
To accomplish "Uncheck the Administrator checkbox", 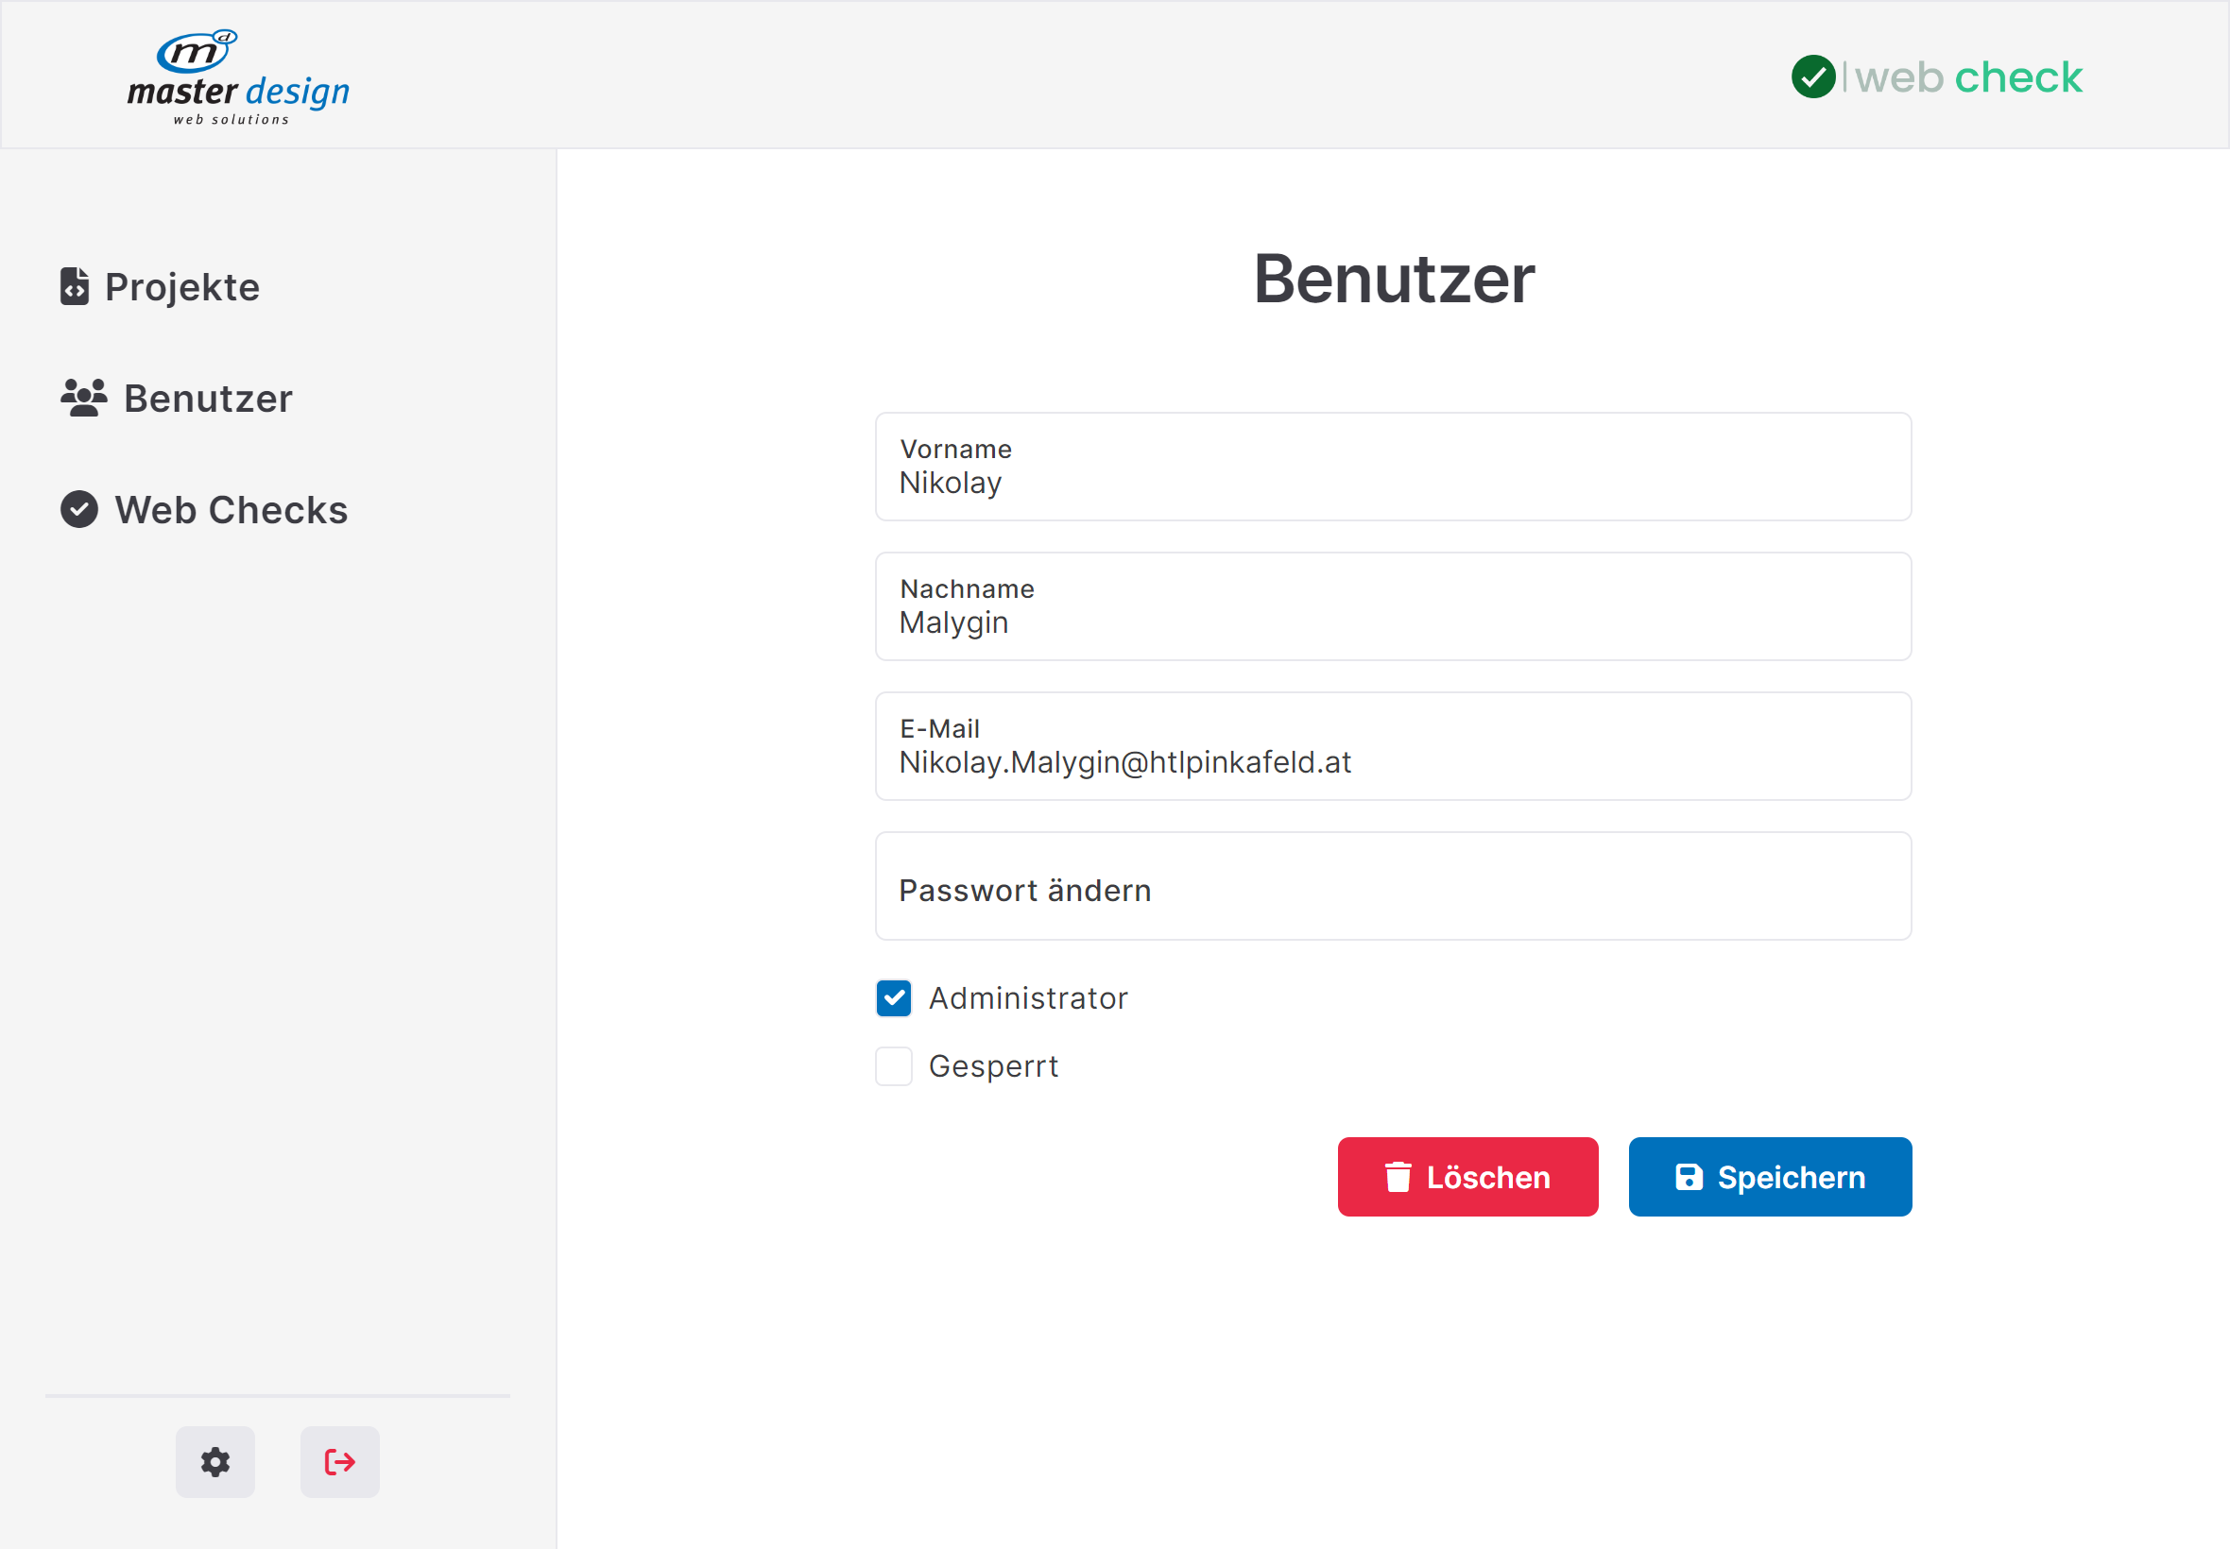I will pyautogui.click(x=893, y=997).
